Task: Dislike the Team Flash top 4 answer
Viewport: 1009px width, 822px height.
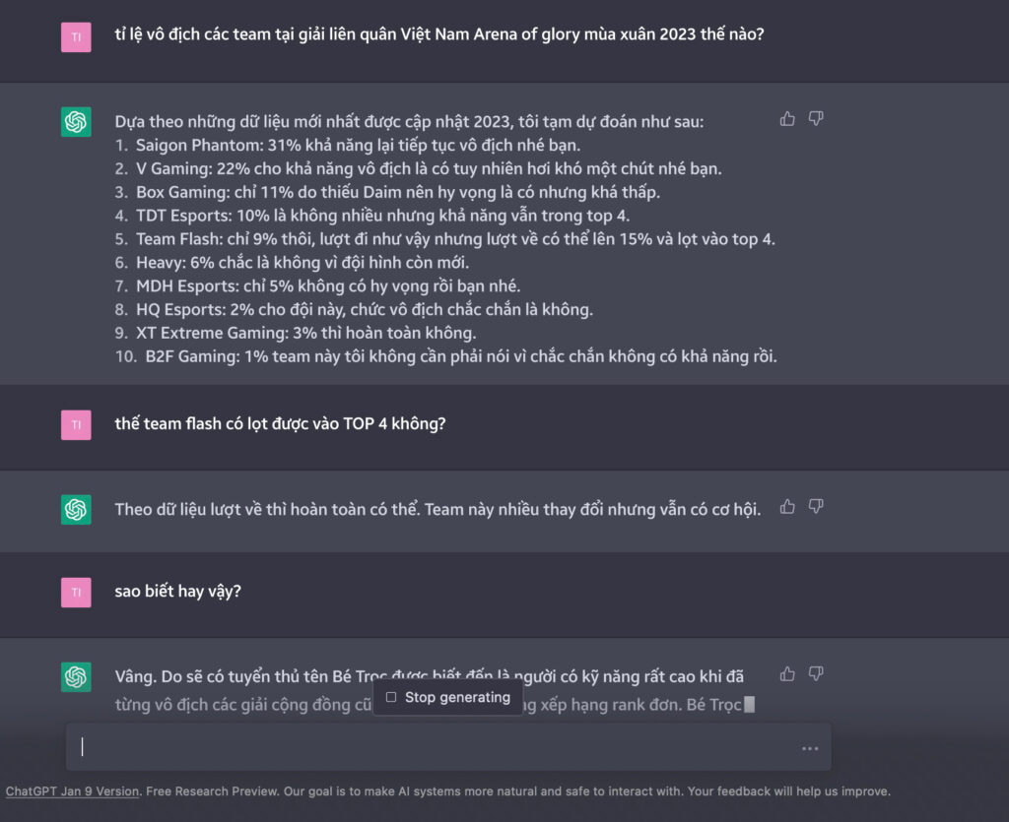Action: tap(815, 507)
